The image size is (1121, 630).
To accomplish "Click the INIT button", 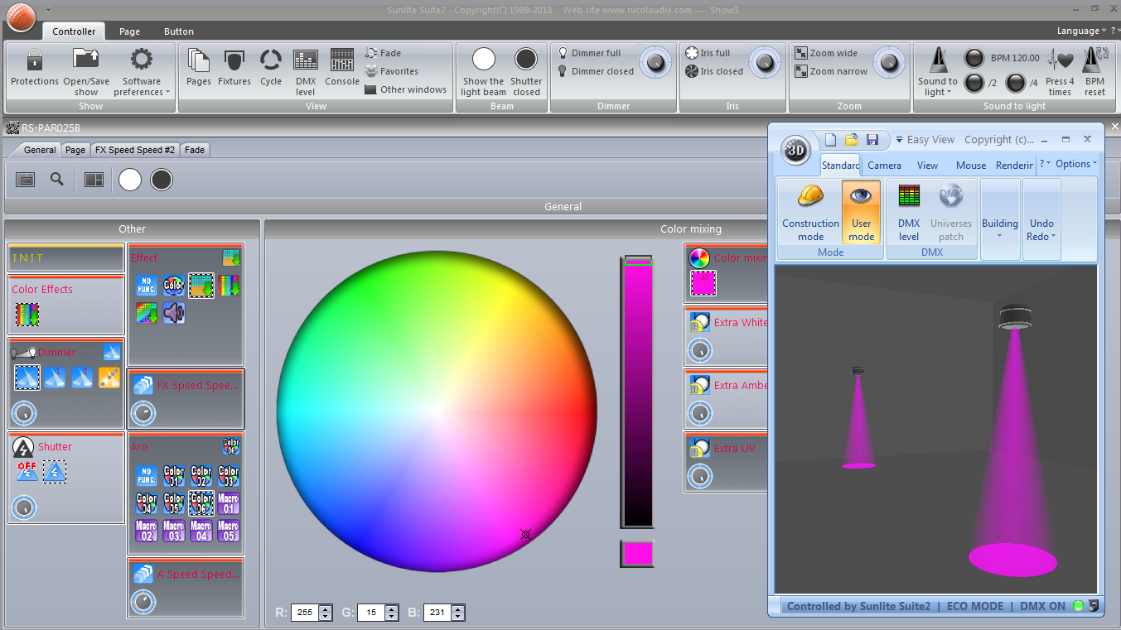I will click(x=66, y=257).
